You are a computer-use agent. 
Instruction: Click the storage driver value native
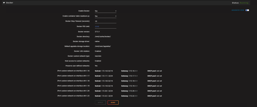(x=97, y=41)
